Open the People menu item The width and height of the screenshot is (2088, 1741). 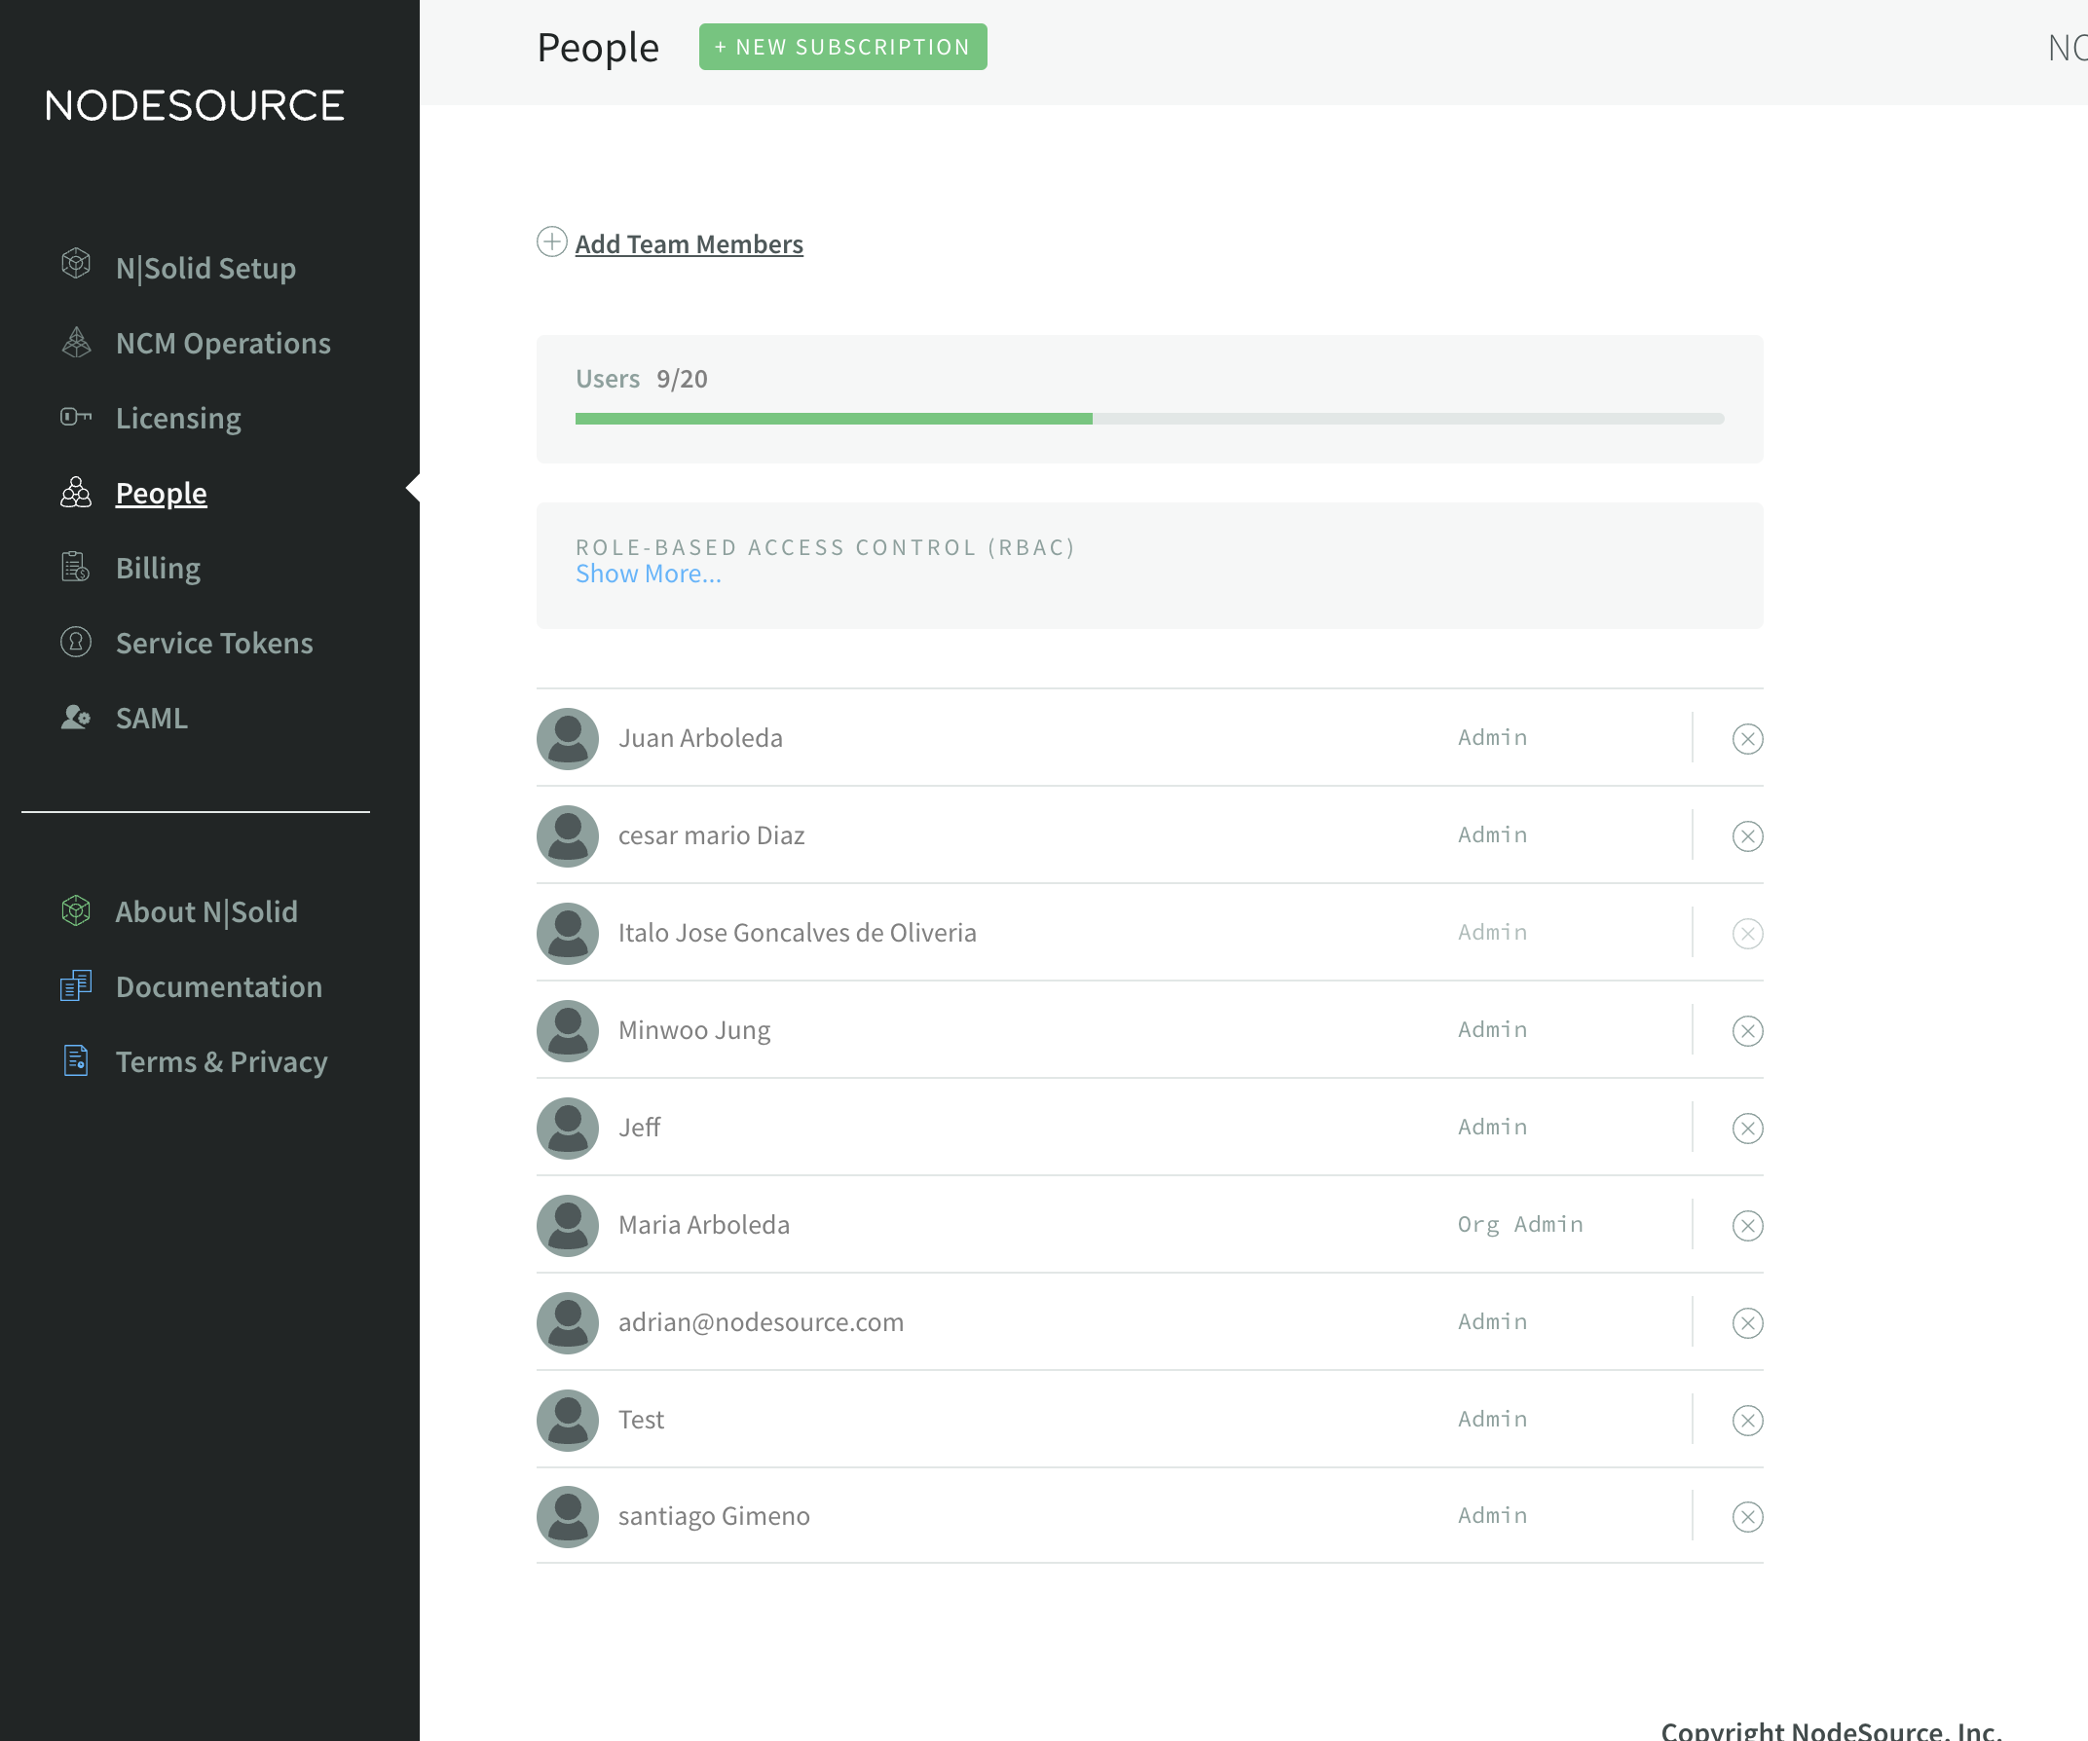(x=161, y=493)
